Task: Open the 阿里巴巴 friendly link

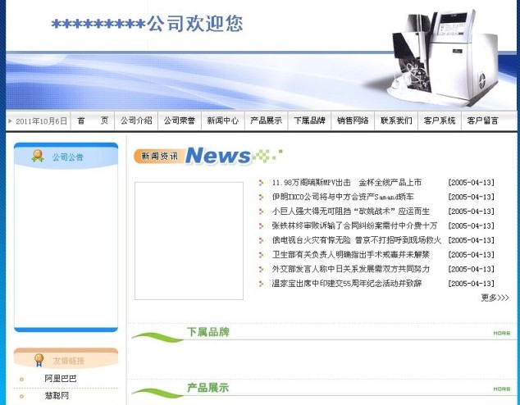Action: click(x=61, y=379)
